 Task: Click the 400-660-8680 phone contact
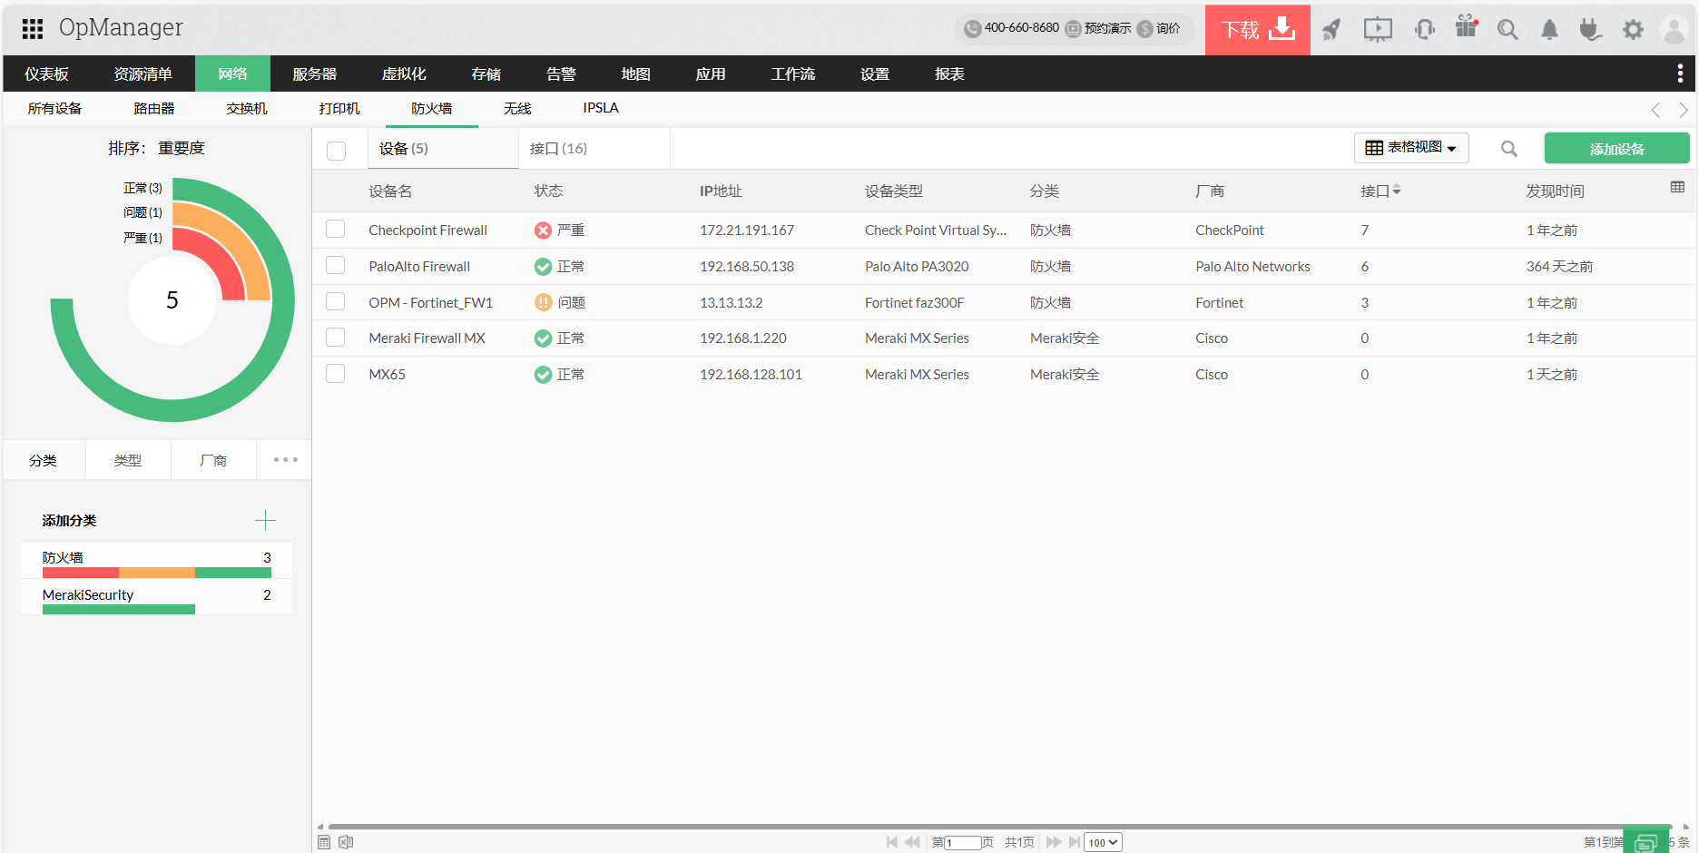point(1012,28)
